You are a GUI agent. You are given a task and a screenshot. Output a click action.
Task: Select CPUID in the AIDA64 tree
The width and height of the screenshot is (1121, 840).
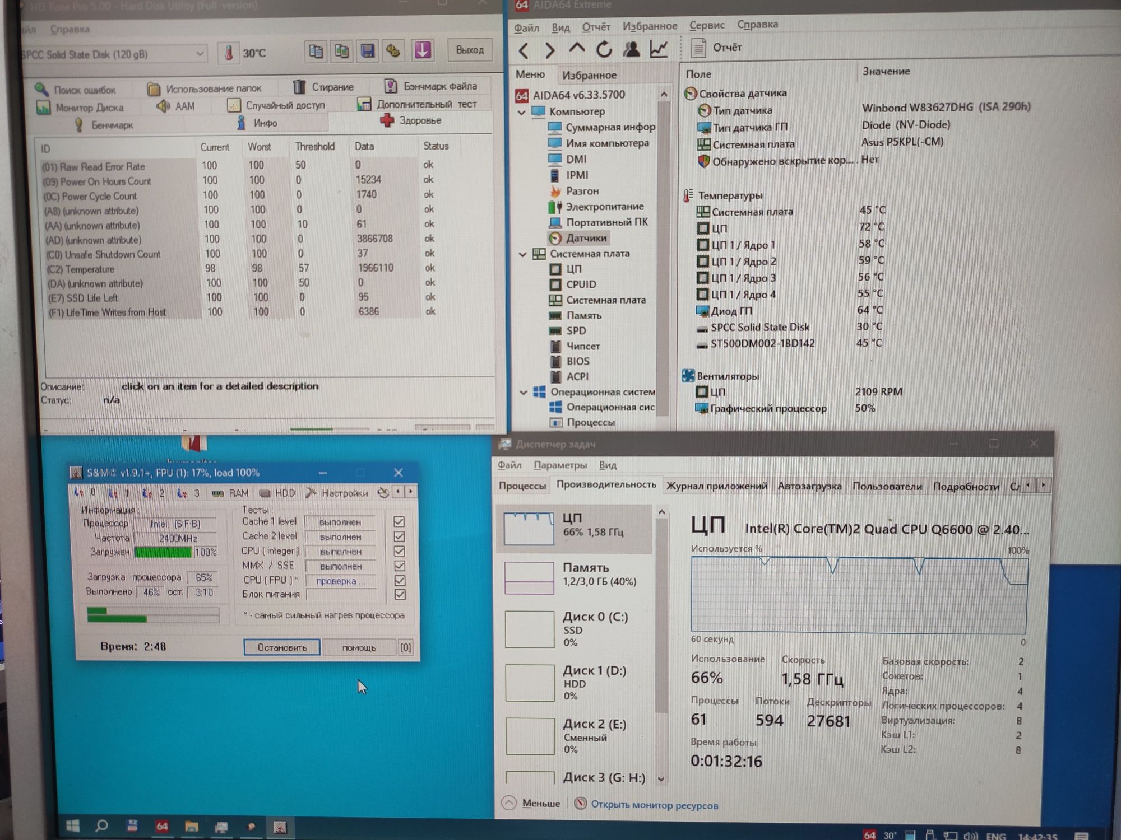pos(572,284)
